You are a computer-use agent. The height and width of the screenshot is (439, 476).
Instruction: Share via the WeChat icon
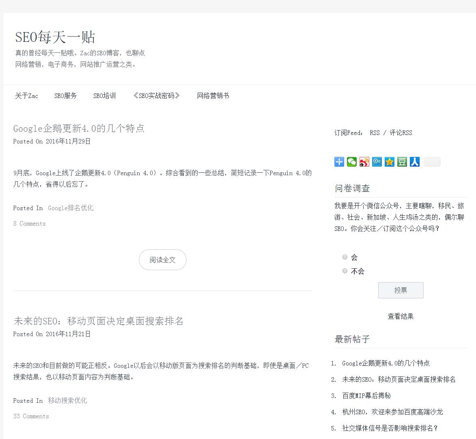tap(352, 162)
